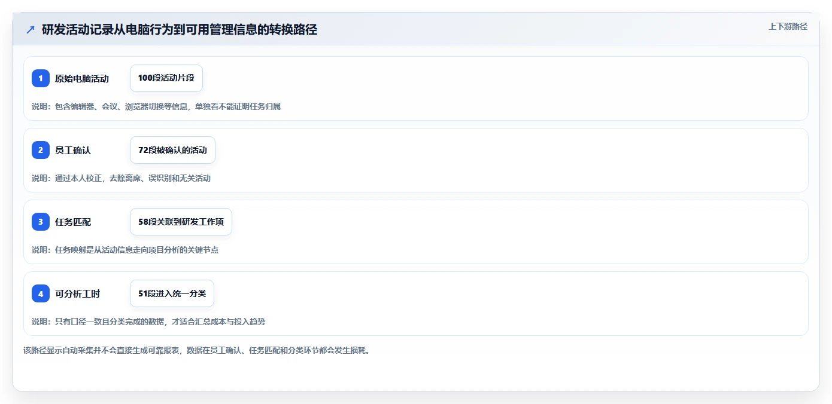The height and width of the screenshot is (404, 832).
Task: Select the 58段关联到研发工作项 chip
Action: pos(181,222)
